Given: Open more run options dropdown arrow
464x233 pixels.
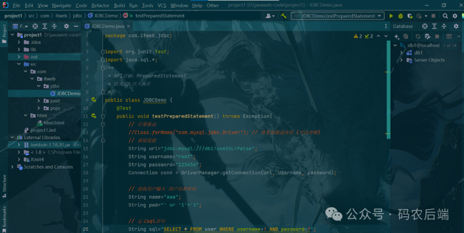Looking at the screenshot, I should coord(426,16).
